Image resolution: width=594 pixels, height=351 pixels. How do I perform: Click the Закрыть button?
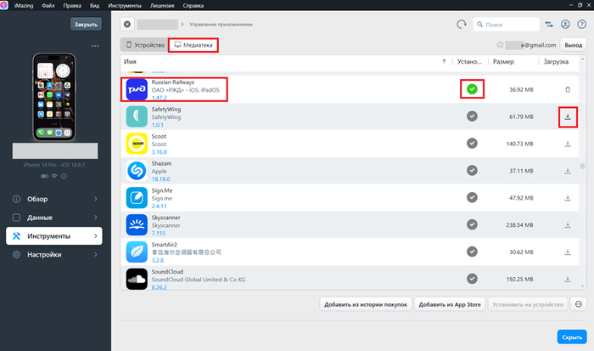86,25
